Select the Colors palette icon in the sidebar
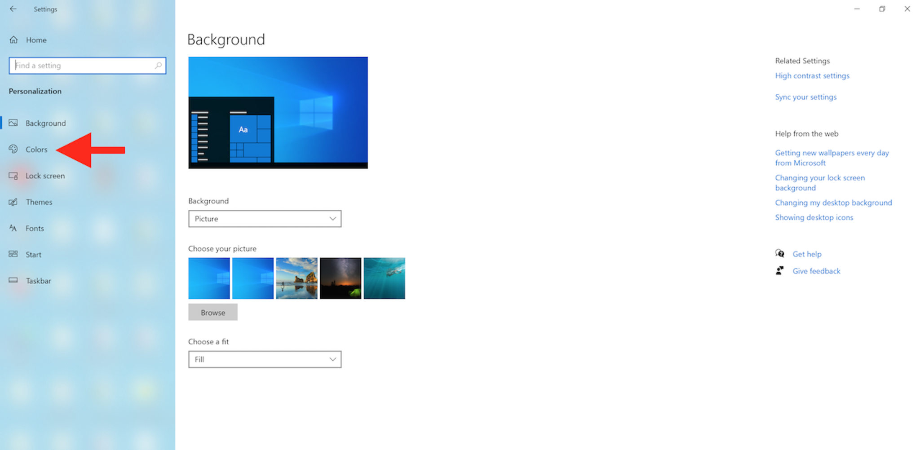This screenshot has height=450, width=920. 13,149
